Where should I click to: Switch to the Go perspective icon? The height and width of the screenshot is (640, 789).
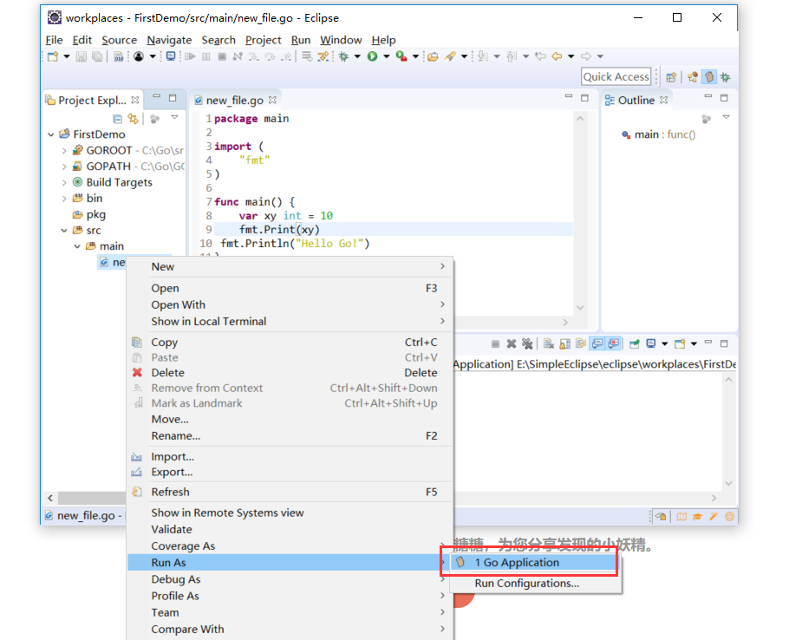(x=709, y=77)
